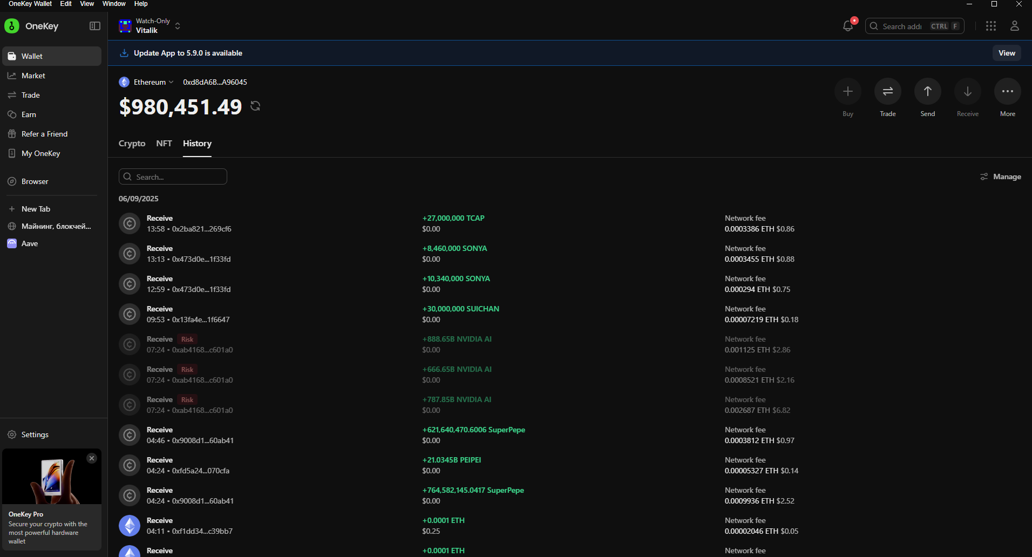This screenshot has width=1032, height=557.
Task: Open the +787.85B NVIDIA AI transaction
Action: click(570, 405)
